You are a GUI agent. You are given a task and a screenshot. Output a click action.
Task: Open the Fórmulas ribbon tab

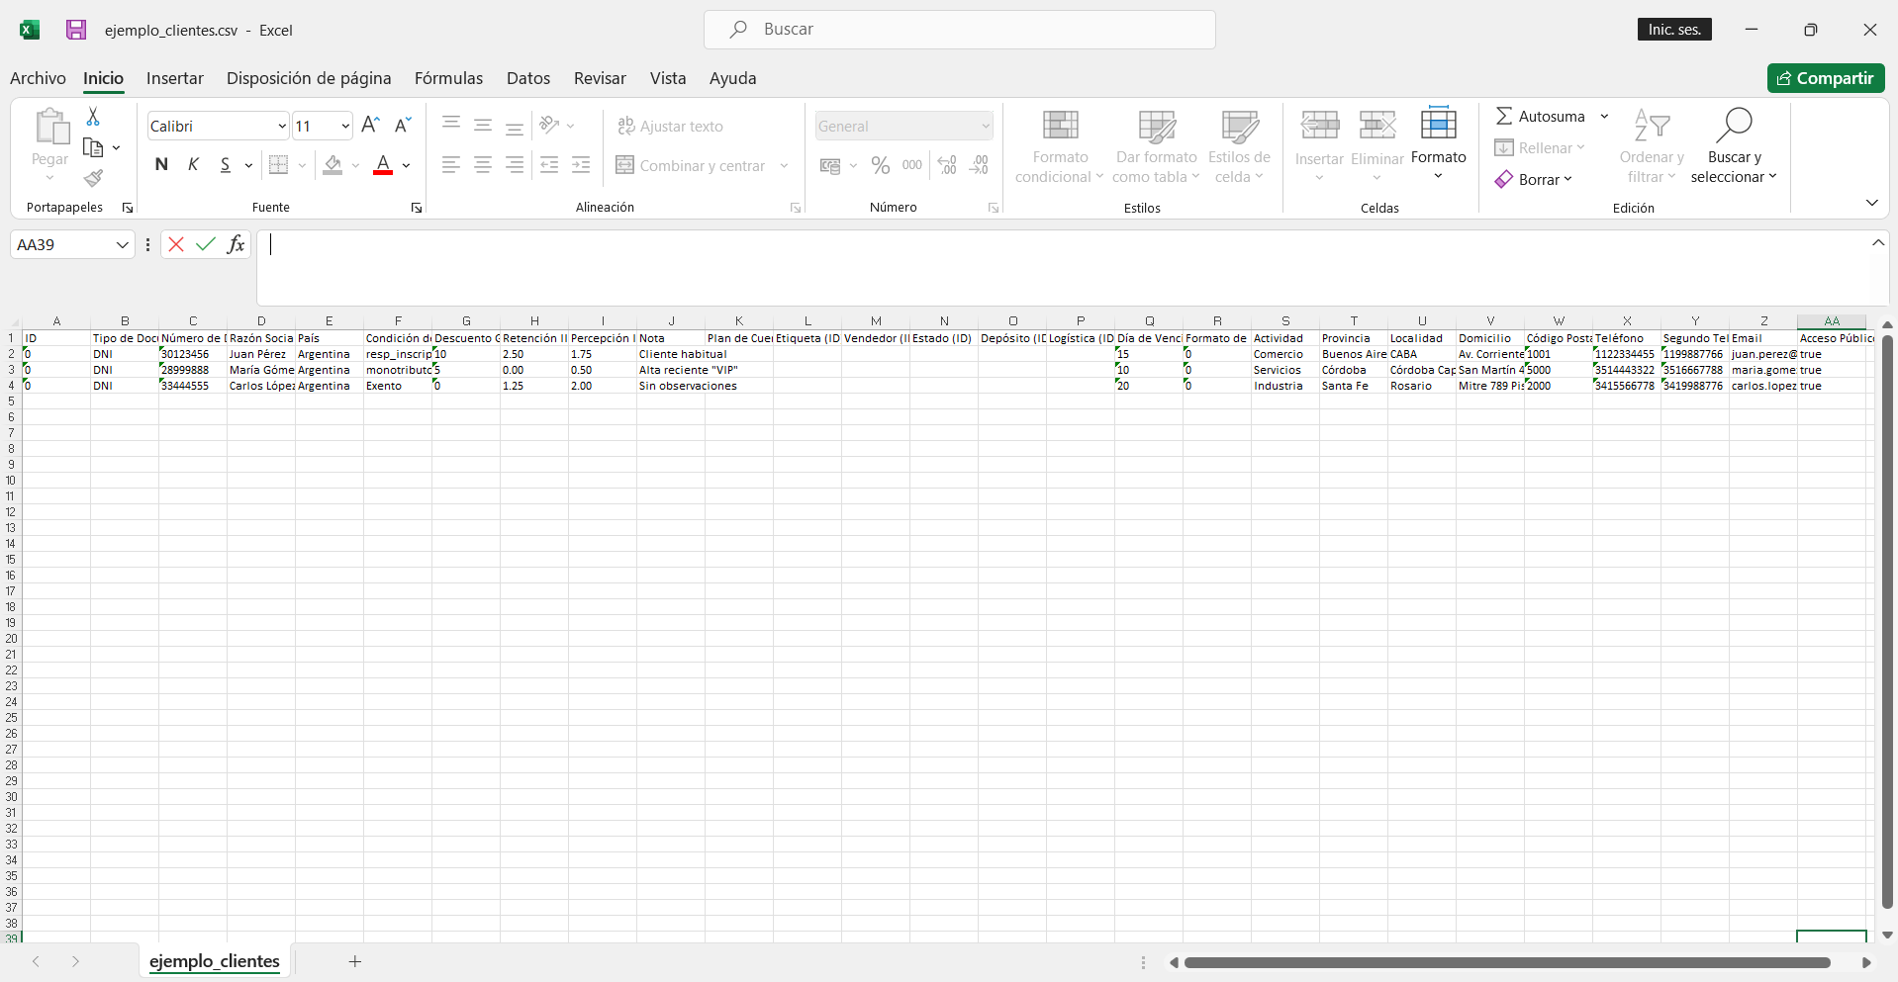click(x=448, y=78)
